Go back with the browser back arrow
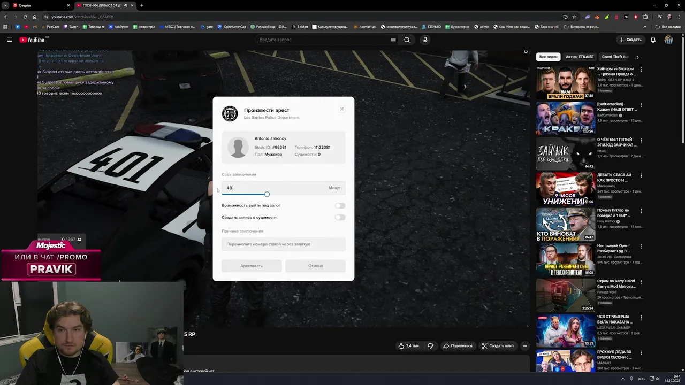 point(6,17)
